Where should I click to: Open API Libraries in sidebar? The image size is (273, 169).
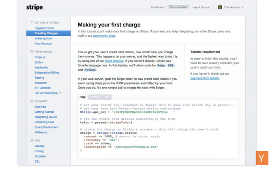(x=42, y=88)
